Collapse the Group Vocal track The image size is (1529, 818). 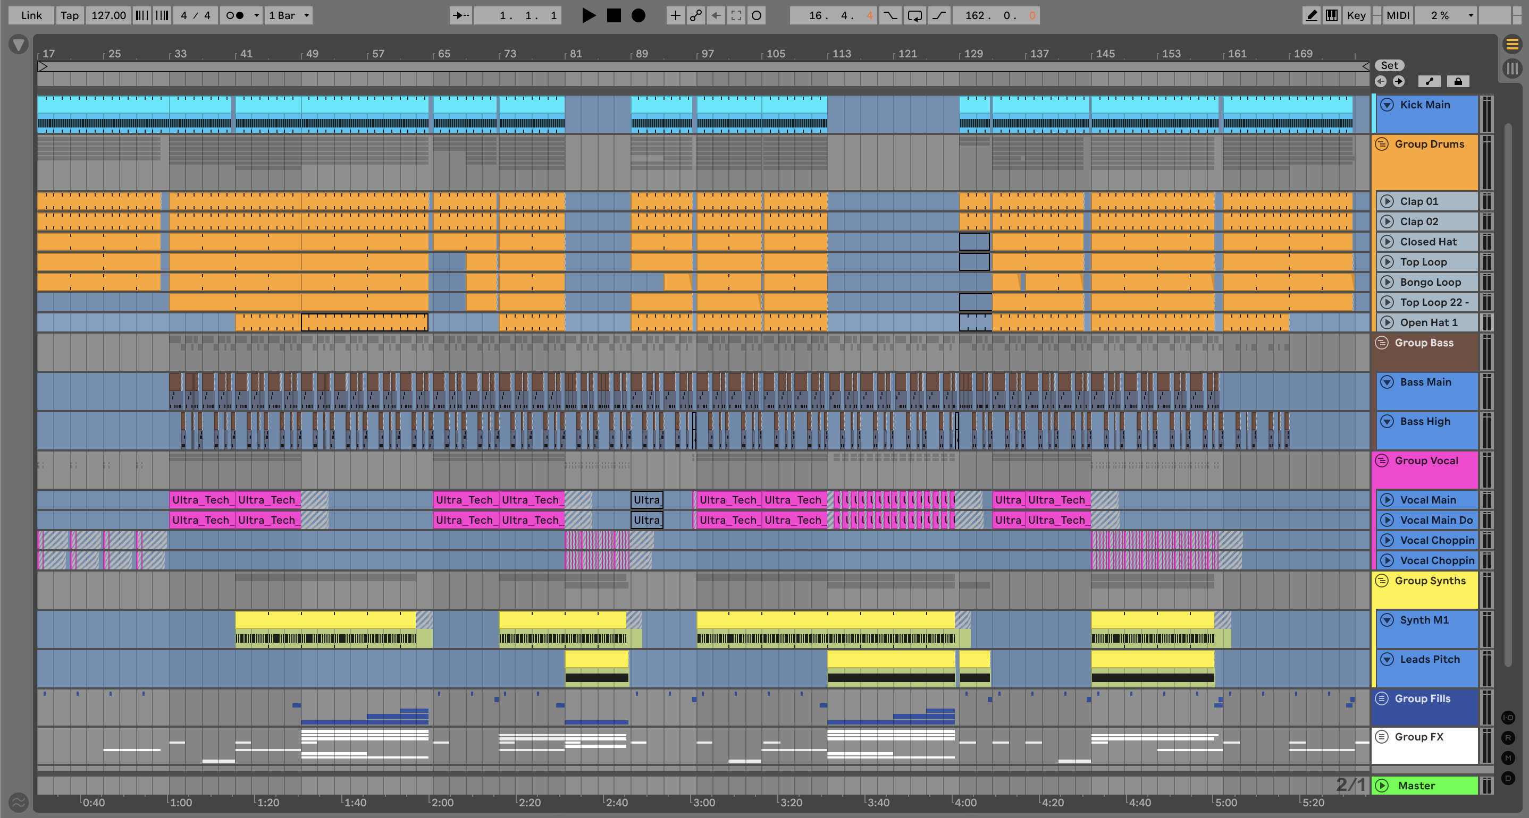pos(1382,461)
